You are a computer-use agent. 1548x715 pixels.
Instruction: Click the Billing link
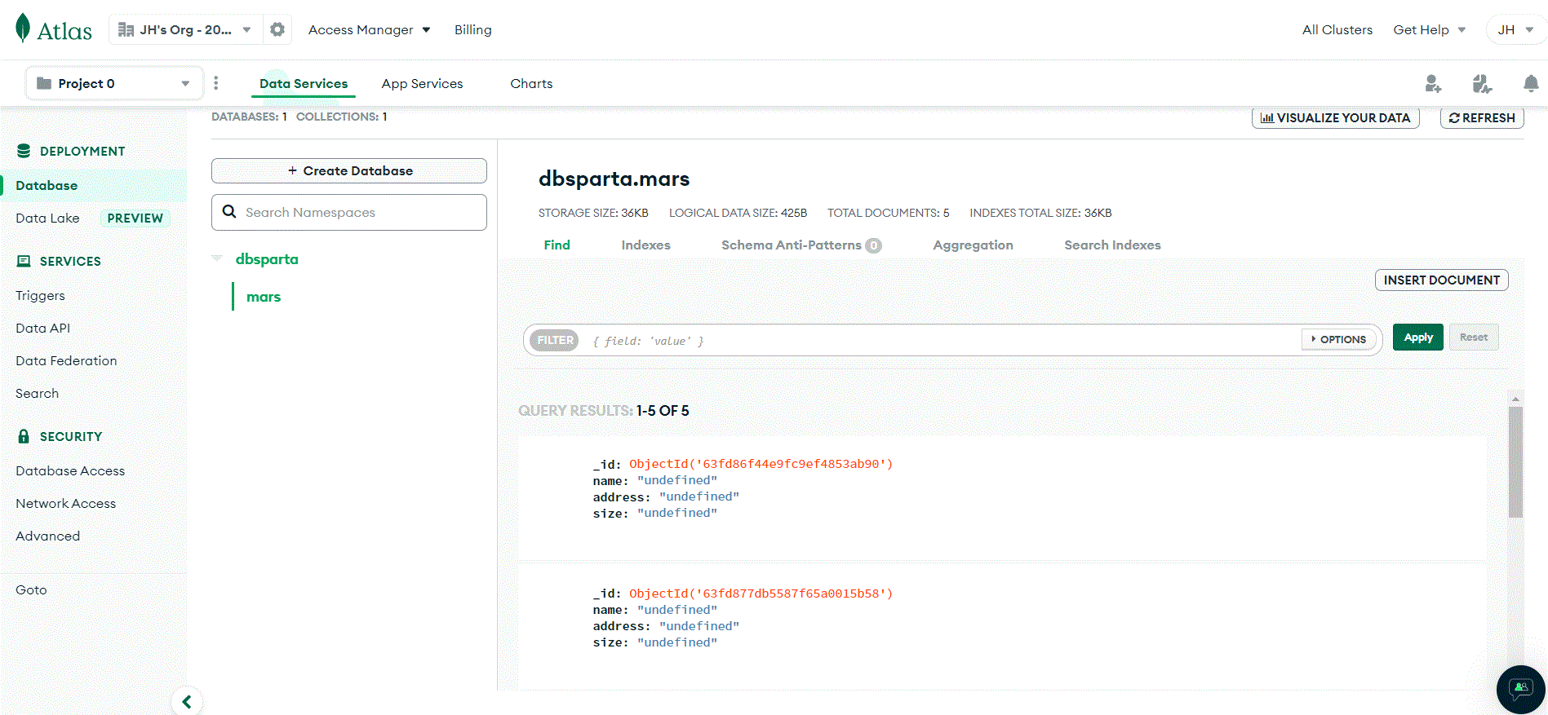tap(473, 29)
